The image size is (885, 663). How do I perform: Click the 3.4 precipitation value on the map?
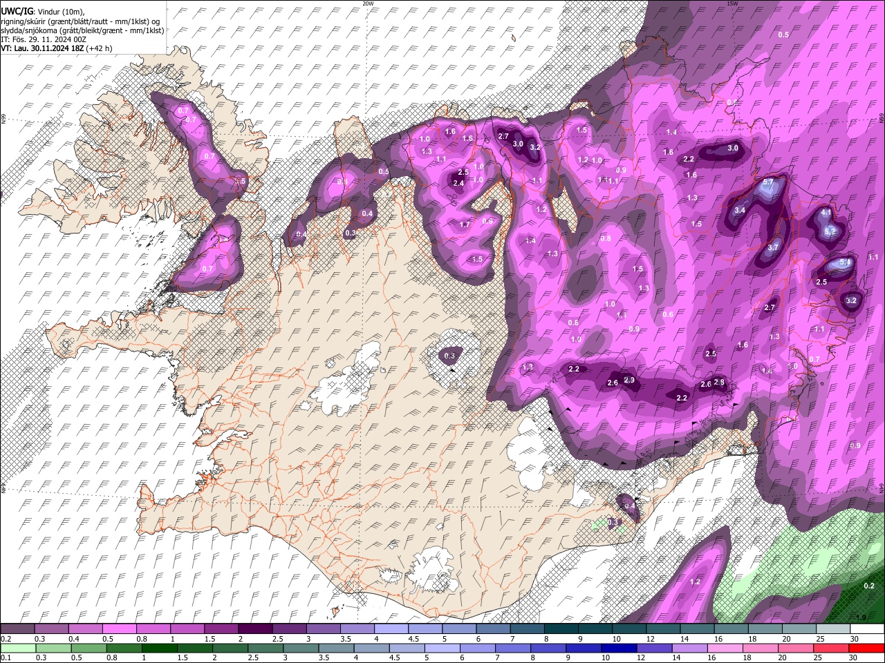739,210
